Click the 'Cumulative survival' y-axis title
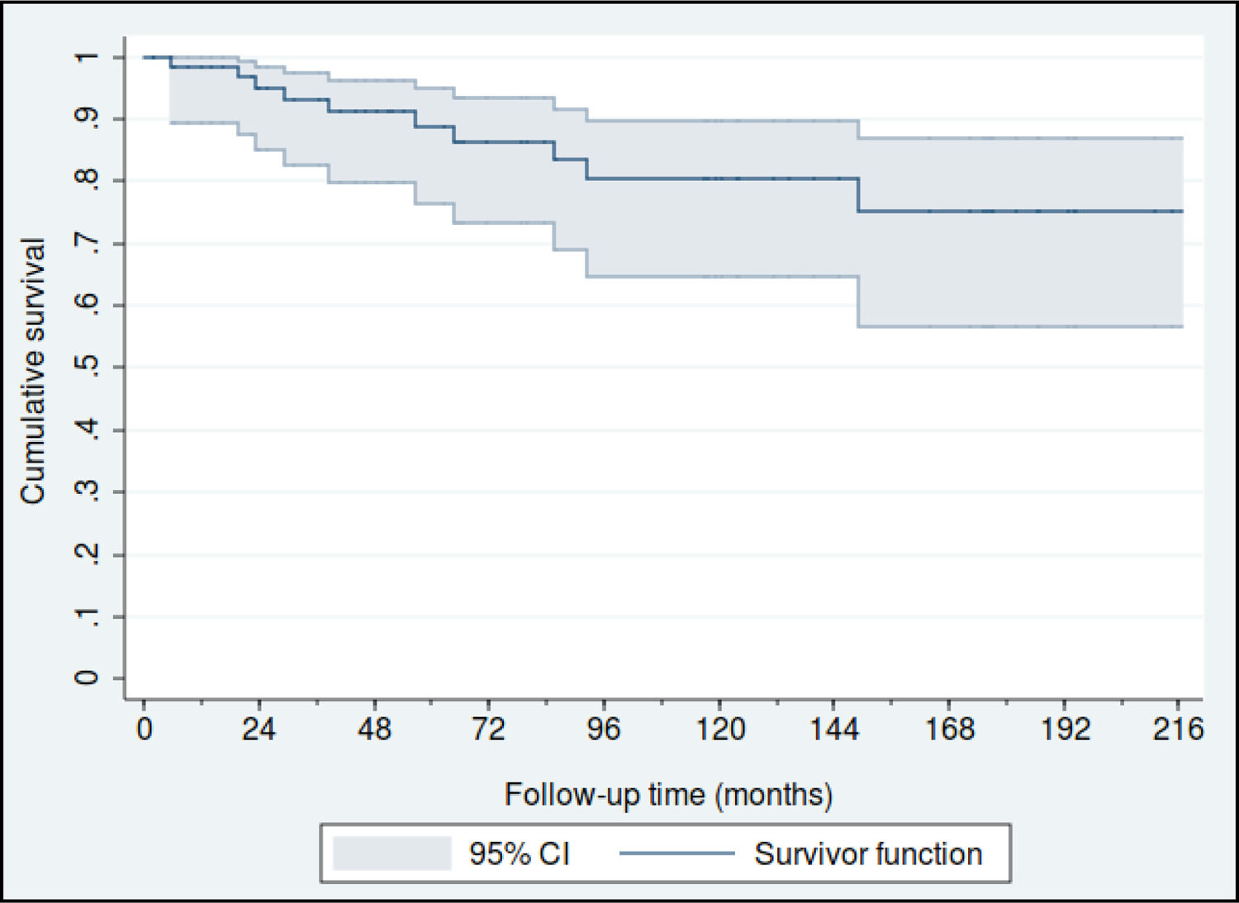This screenshot has width=1239, height=903. click(x=33, y=371)
